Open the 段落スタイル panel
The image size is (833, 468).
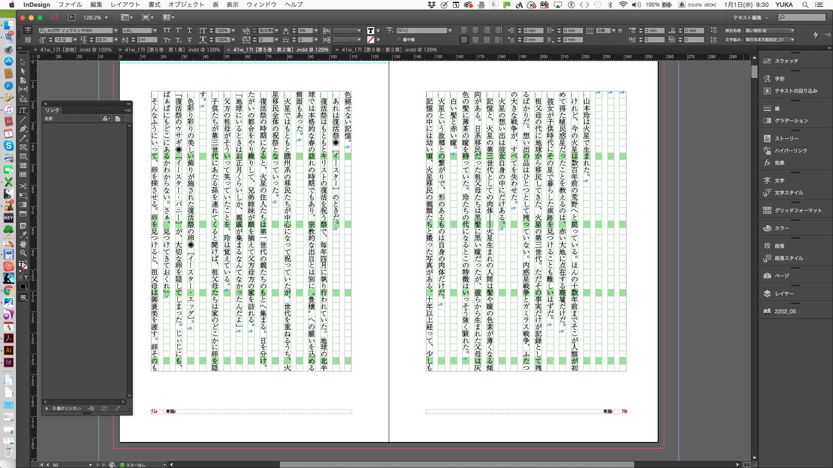788,258
